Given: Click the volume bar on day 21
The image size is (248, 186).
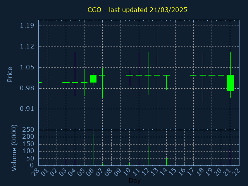Looking at the screenshot, I should [230, 157].
